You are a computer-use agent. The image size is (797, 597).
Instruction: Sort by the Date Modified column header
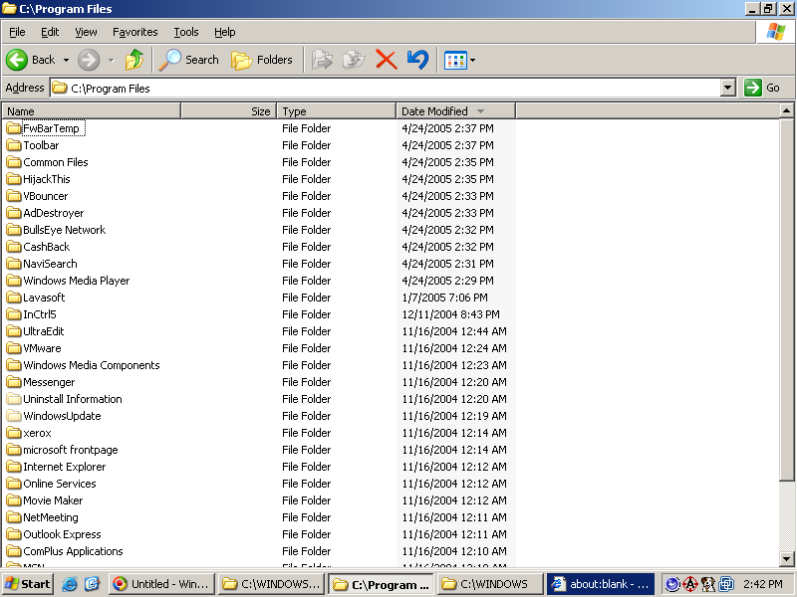(456, 111)
